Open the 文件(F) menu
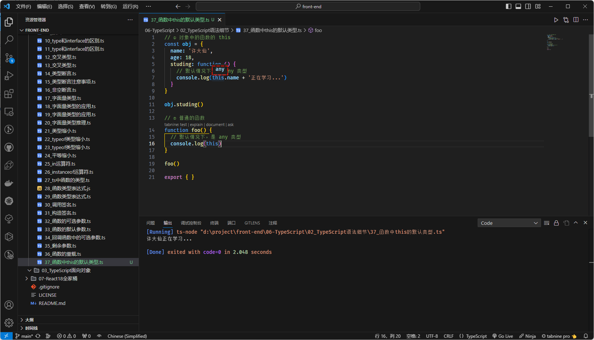 pos(23,6)
